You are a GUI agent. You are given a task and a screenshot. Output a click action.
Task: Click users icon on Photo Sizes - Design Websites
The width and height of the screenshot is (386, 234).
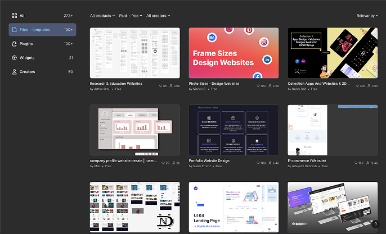270,86
